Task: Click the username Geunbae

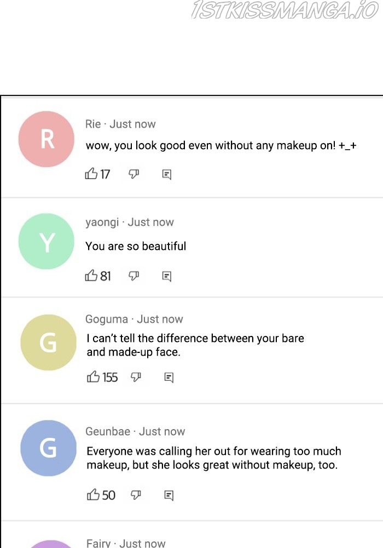Action: tap(108, 432)
